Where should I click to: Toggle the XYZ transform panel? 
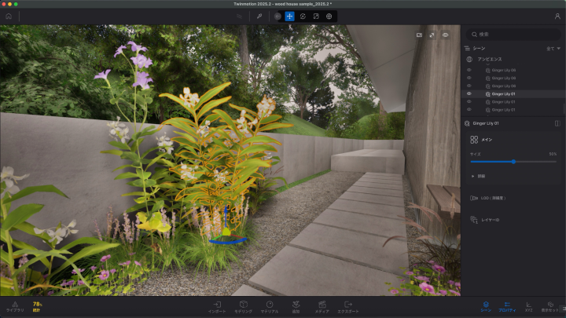coord(528,307)
